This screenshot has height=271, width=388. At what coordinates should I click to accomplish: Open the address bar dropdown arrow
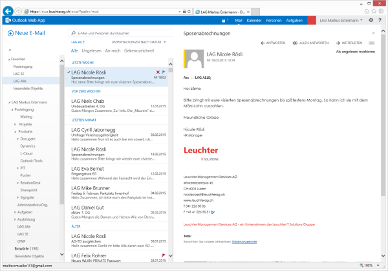179,12
